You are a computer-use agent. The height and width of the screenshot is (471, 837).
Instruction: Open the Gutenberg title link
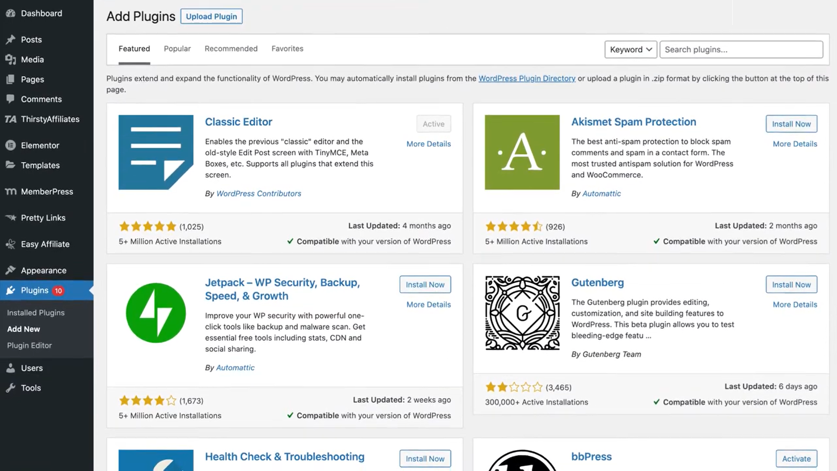coord(597,283)
